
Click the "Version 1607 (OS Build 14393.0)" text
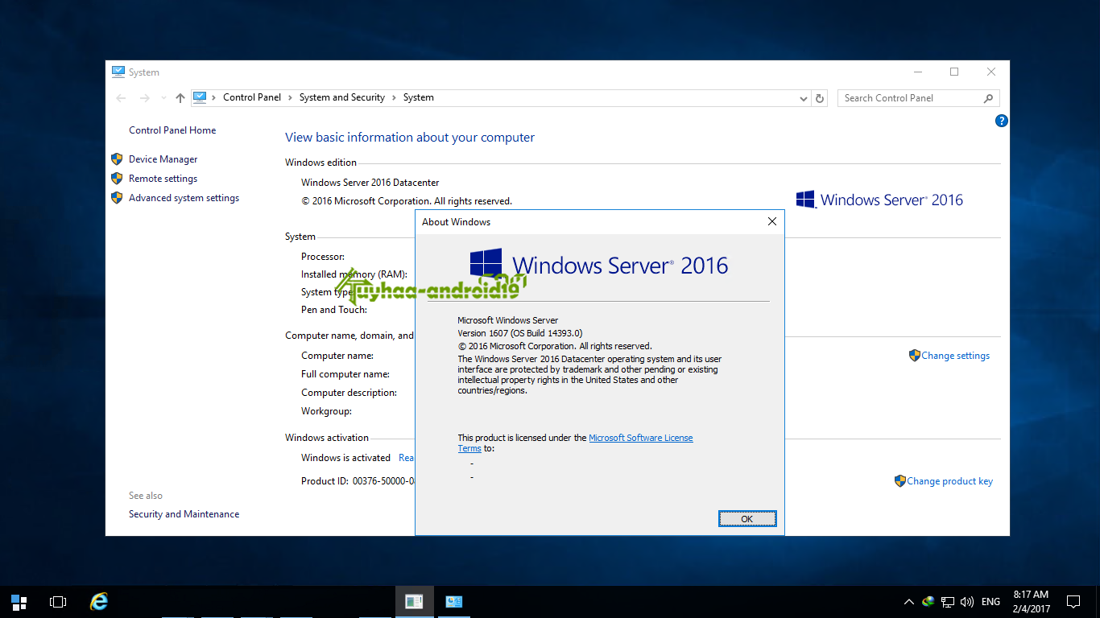click(520, 333)
